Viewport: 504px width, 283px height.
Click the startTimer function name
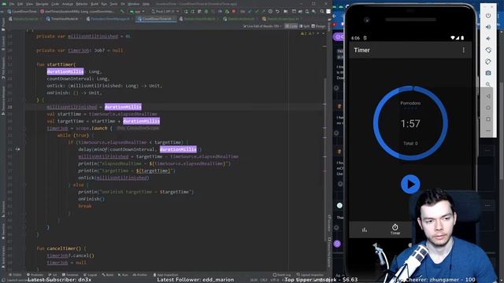click(x=60, y=64)
